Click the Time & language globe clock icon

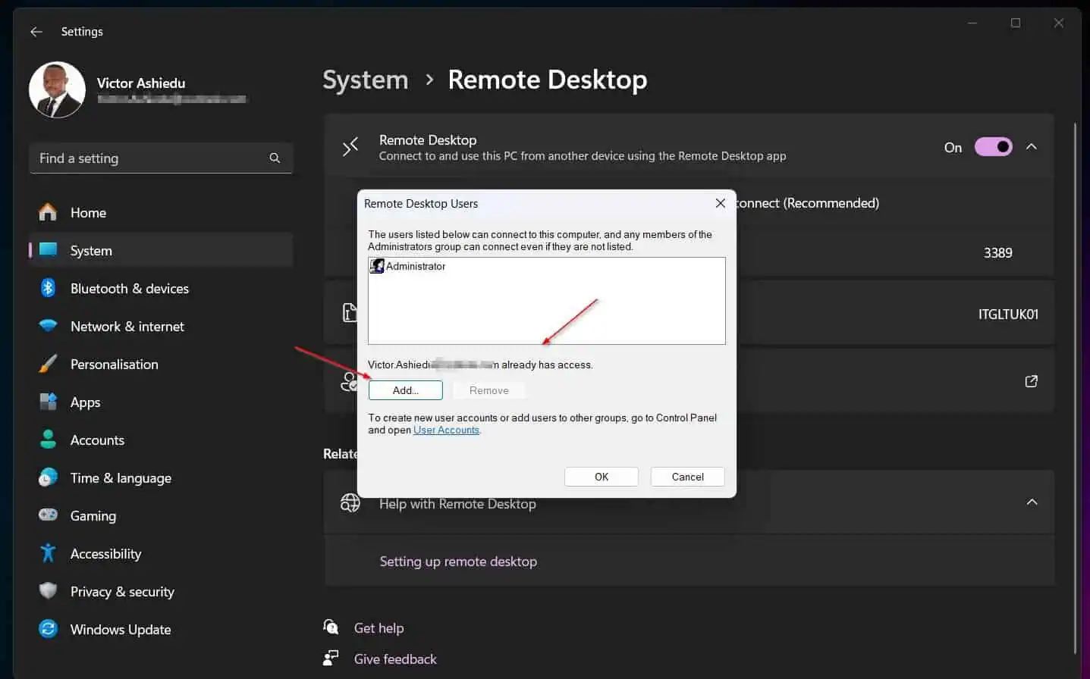[48, 477]
